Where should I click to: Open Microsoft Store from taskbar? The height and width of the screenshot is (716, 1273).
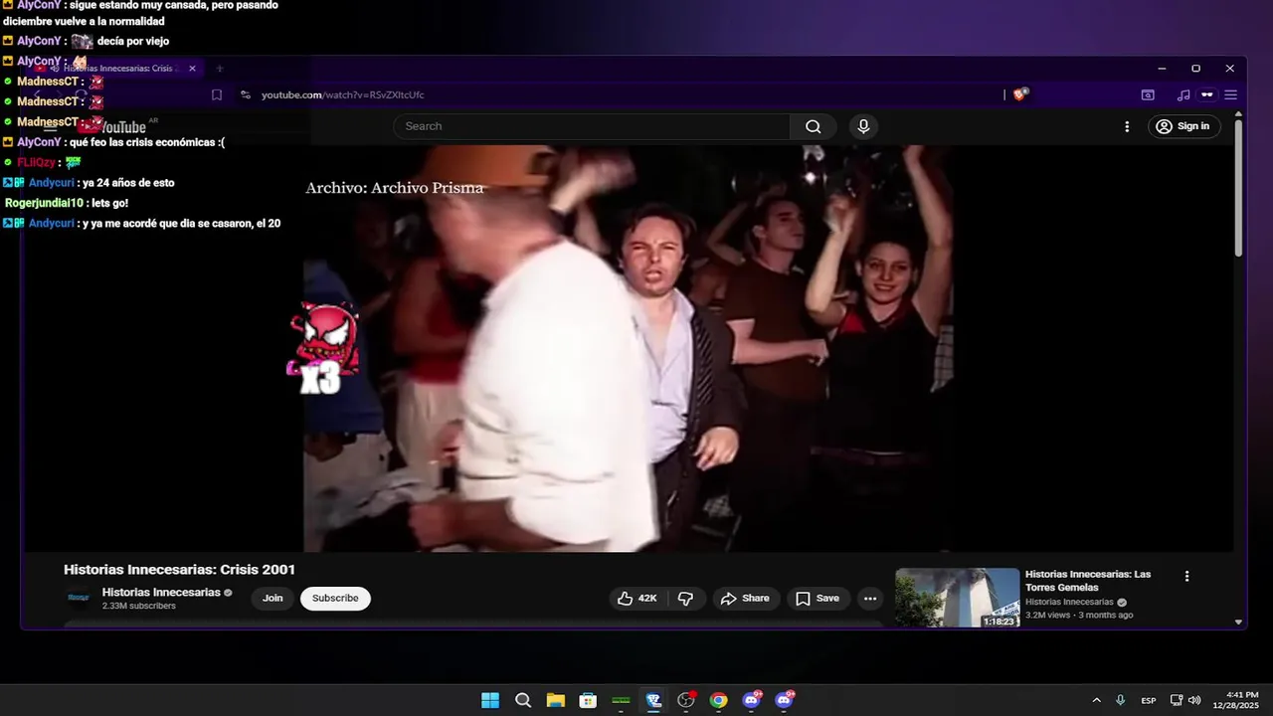[x=588, y=700]
